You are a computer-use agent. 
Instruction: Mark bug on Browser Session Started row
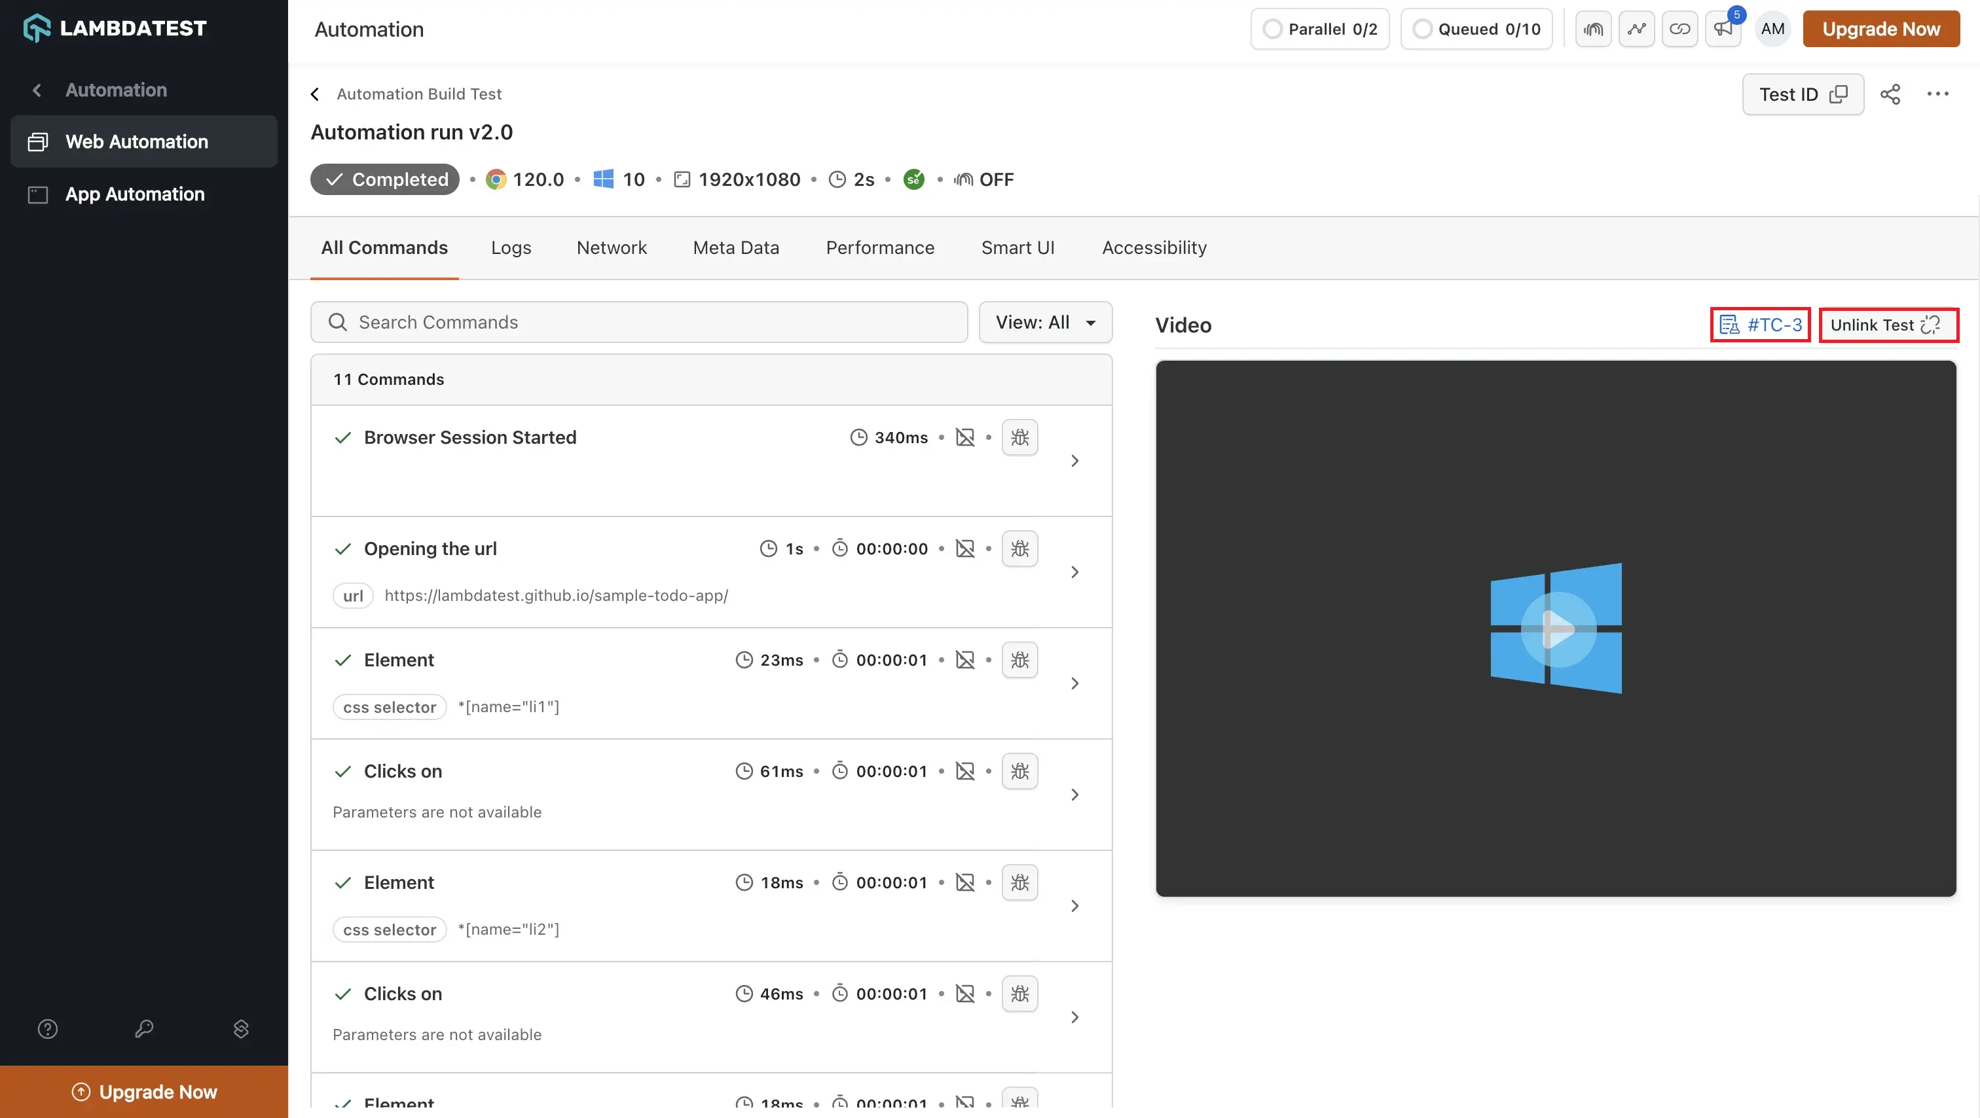click(x=1020, y=437)
